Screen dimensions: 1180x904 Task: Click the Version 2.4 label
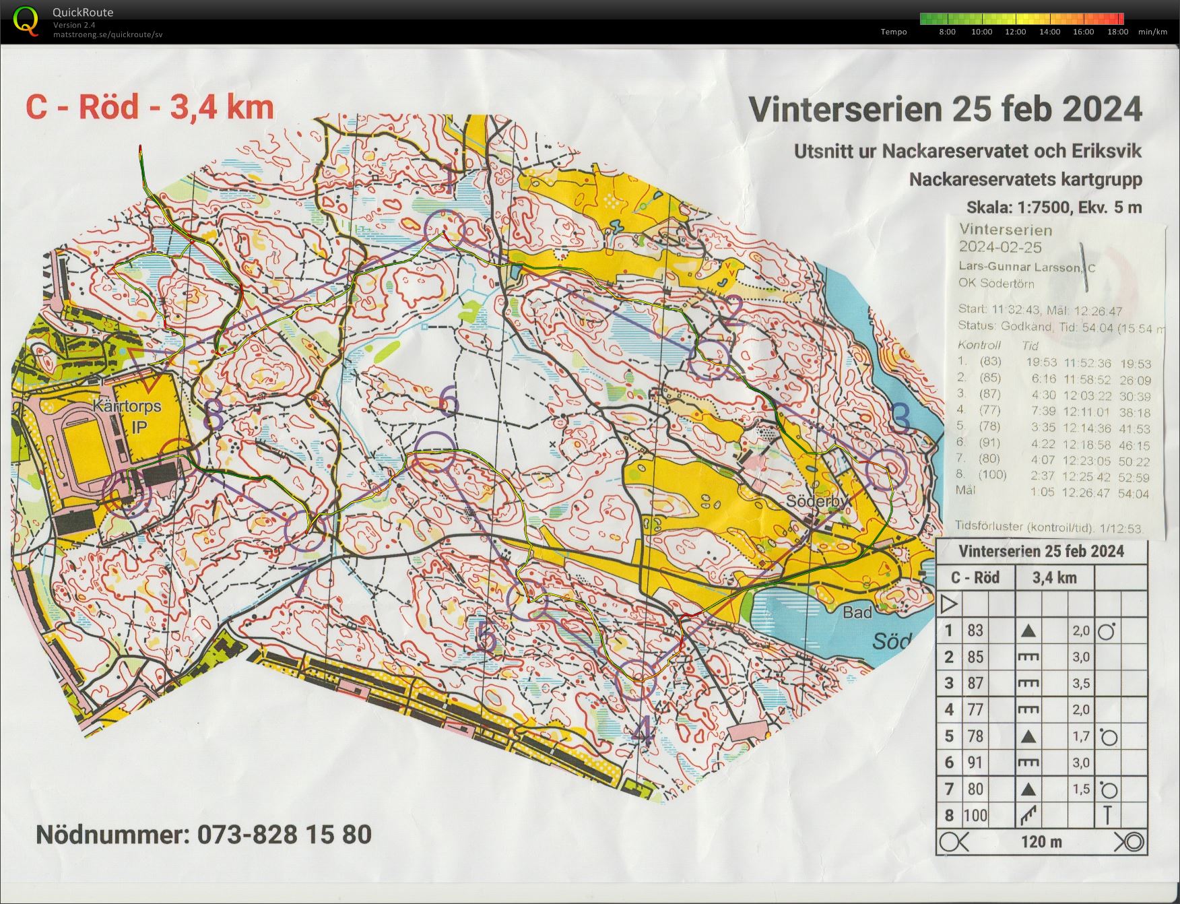[74, 25]
